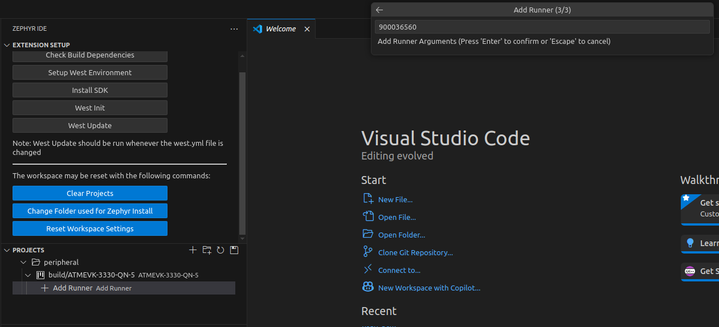Image resolution: width=719 pixels, height=327 pixels.
Task: Click the save projects icon
Action: pyautogui.click(x=234, y=250)
